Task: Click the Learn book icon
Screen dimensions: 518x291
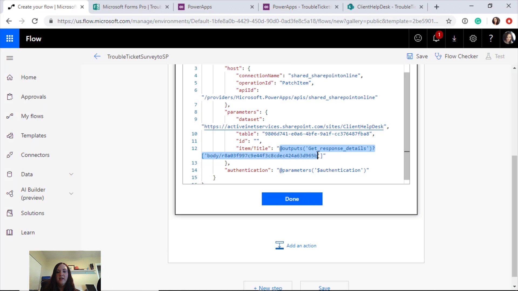Action: [10, 233]
